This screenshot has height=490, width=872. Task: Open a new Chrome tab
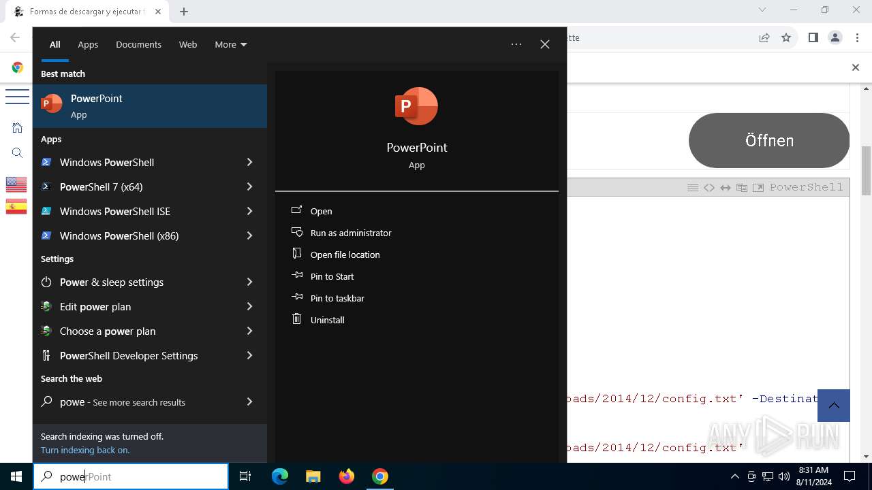click(184, 11)
